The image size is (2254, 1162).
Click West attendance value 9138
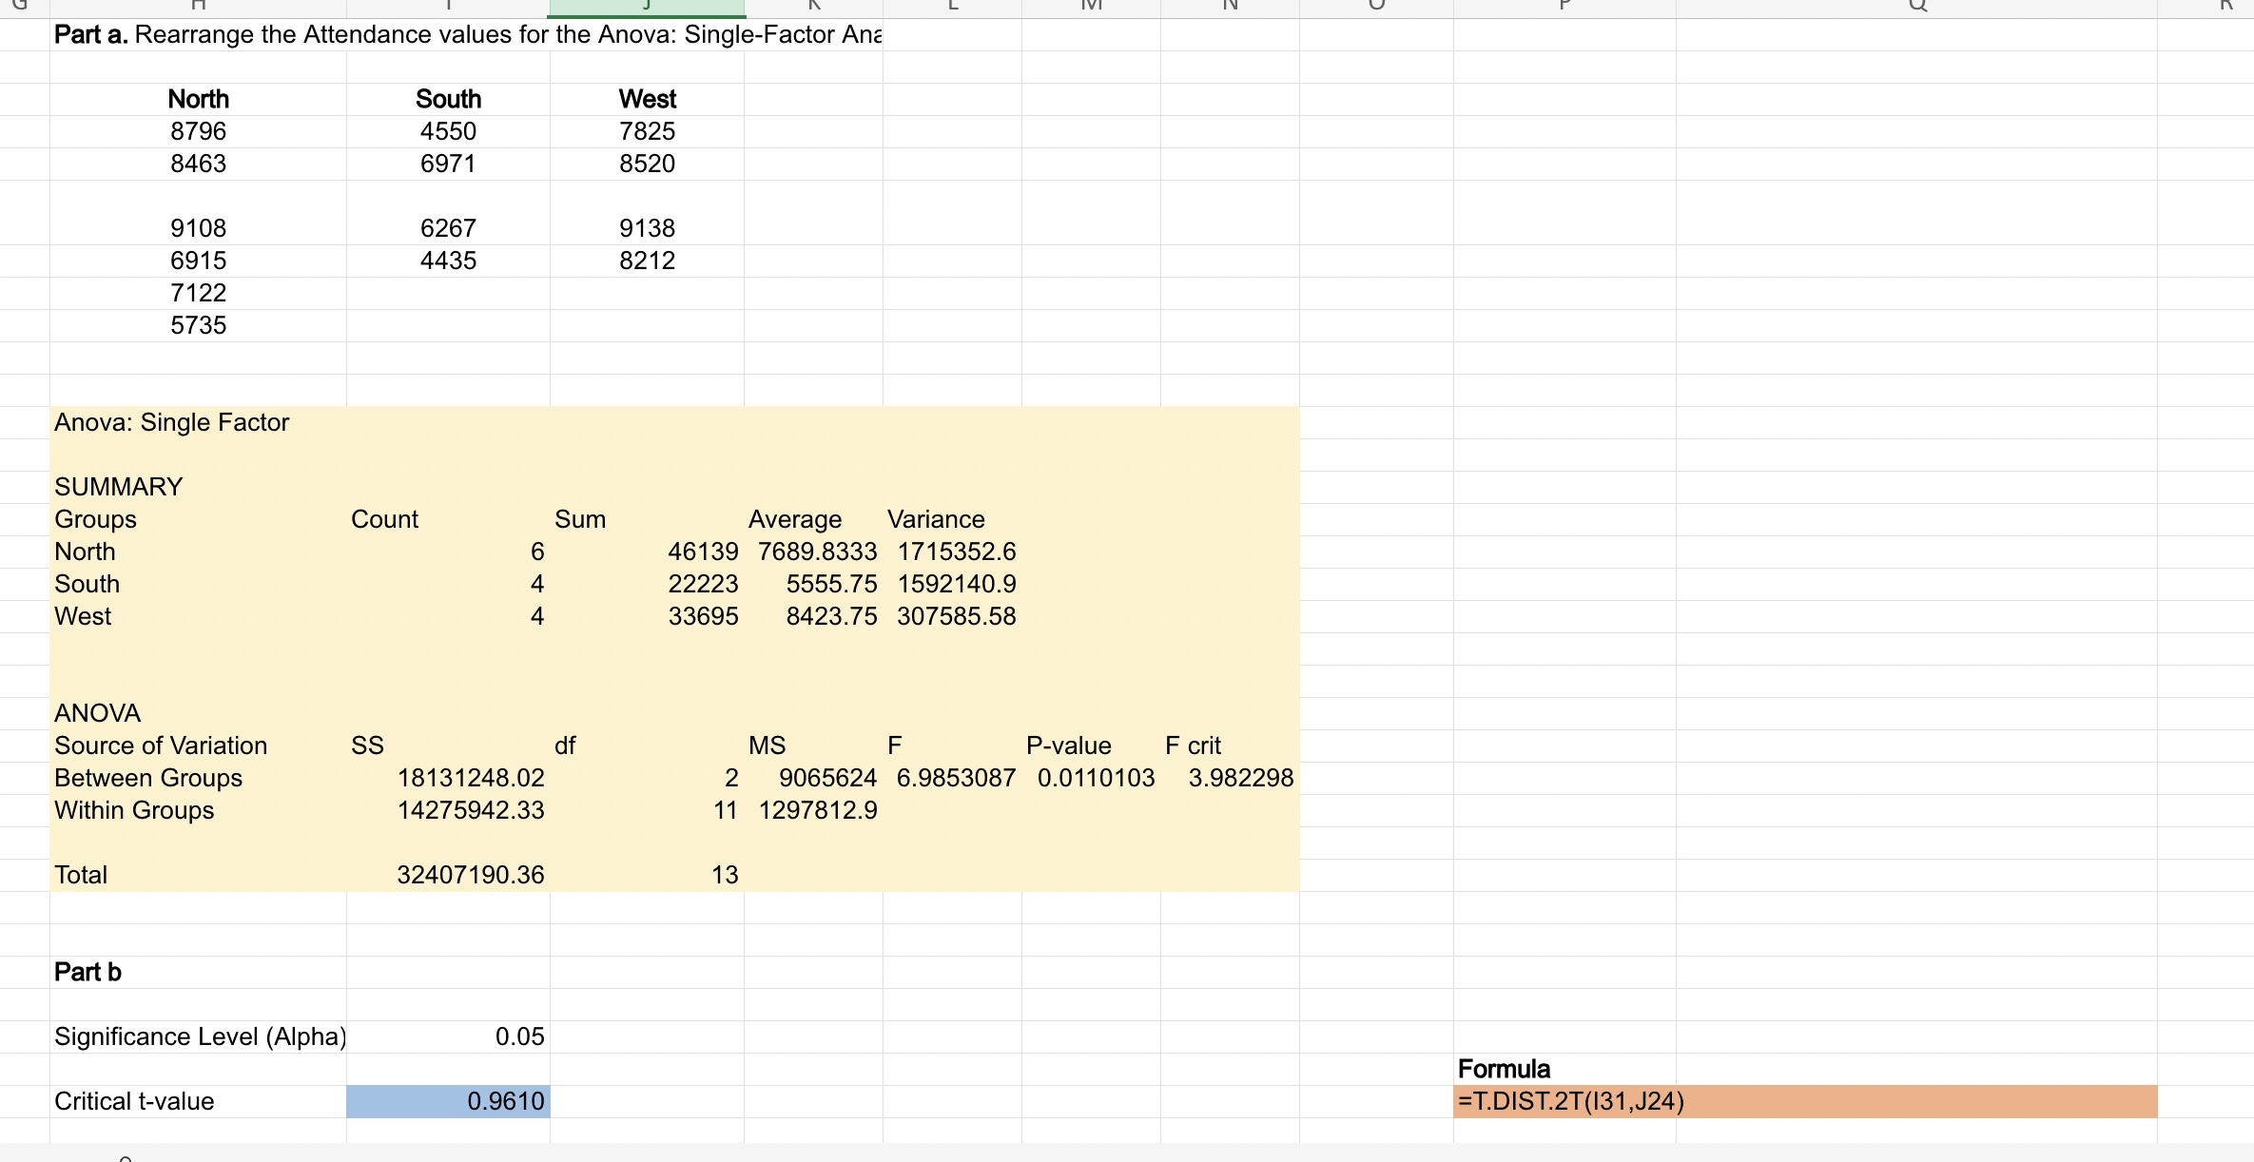[x=647, y=228]
